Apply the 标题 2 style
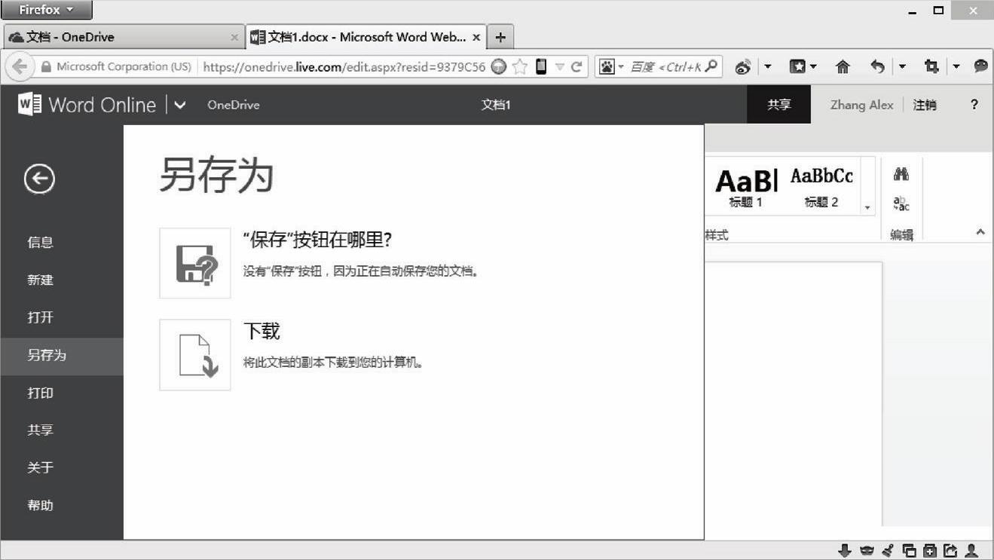The height and width of the screenshot is (560, 994). 821,187
